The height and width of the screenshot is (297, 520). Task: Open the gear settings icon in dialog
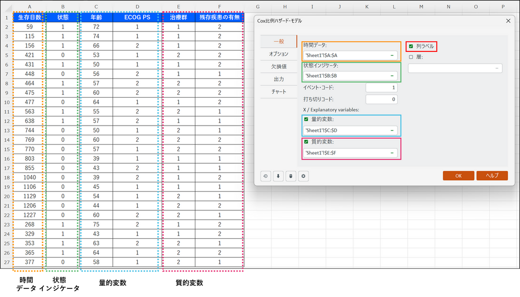point(303,176)
